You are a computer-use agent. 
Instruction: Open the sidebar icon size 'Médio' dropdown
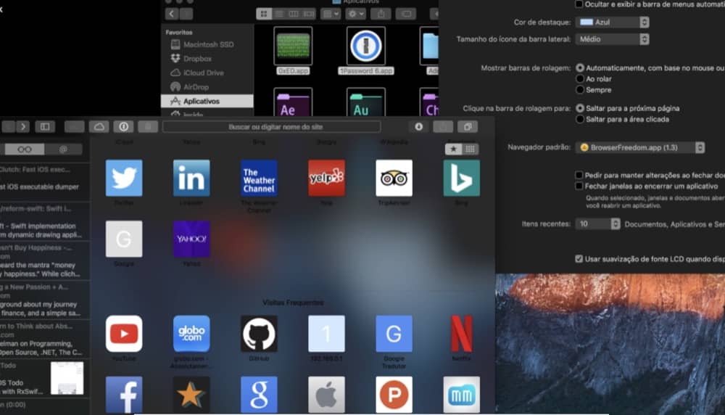(x=612, y=39)
